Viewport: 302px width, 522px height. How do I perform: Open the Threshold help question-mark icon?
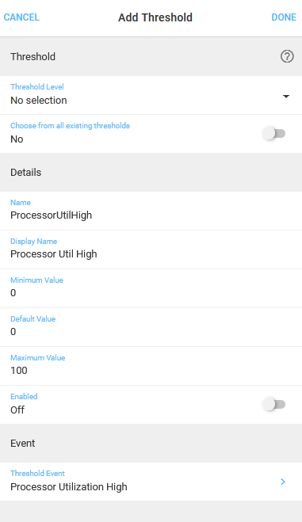coord(287,56)
